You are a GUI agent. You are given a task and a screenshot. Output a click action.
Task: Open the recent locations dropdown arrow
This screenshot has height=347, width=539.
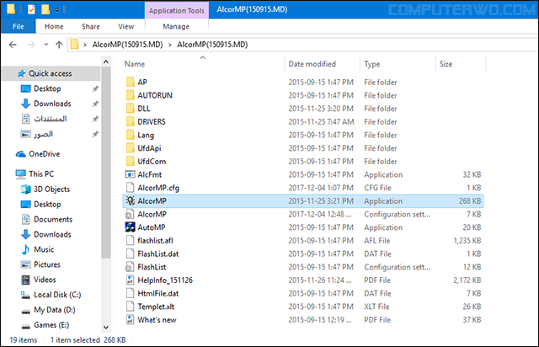click(46, 45)
